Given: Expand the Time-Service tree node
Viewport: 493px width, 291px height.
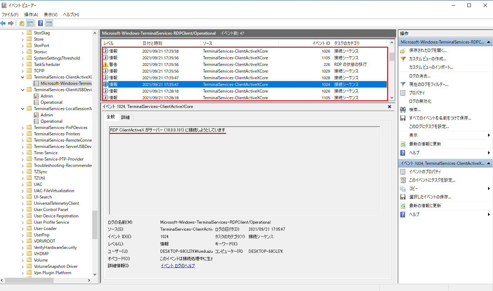Looking at the screenshot, I should click(x=23, y=153).
